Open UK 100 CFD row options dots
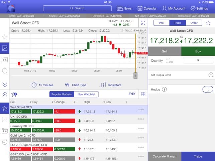215x161 pixels. pos(141,119)
